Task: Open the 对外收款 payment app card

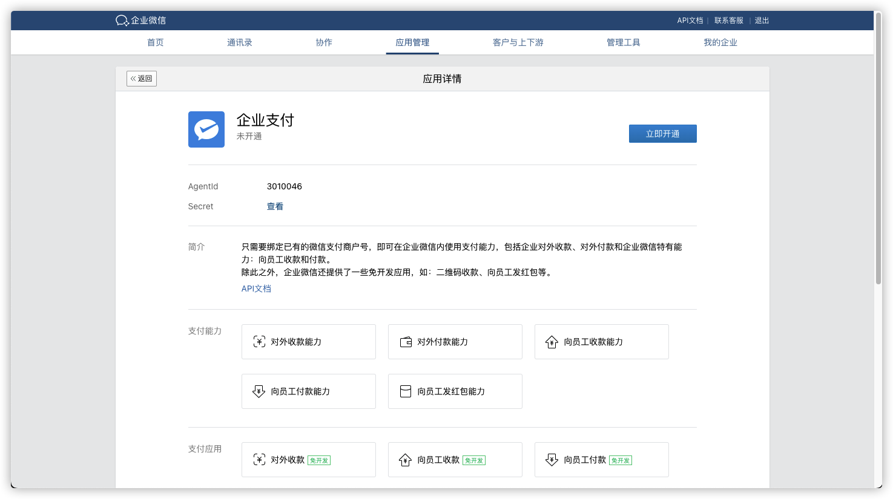Action: (309, 460)
